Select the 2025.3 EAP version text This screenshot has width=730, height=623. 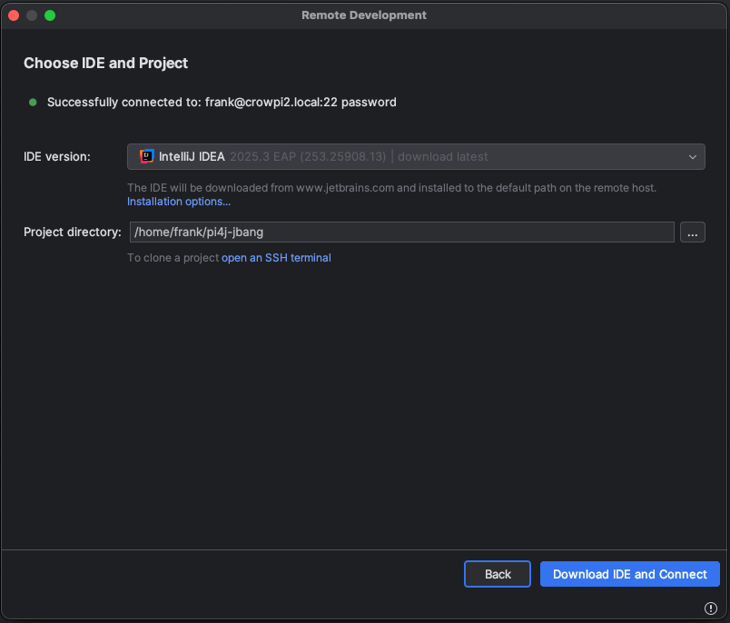pos(309,156)
